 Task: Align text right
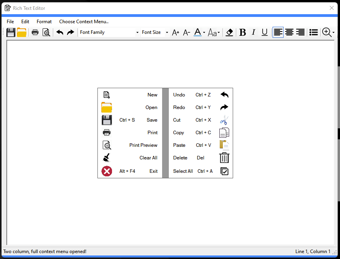(x=300, y=32)
